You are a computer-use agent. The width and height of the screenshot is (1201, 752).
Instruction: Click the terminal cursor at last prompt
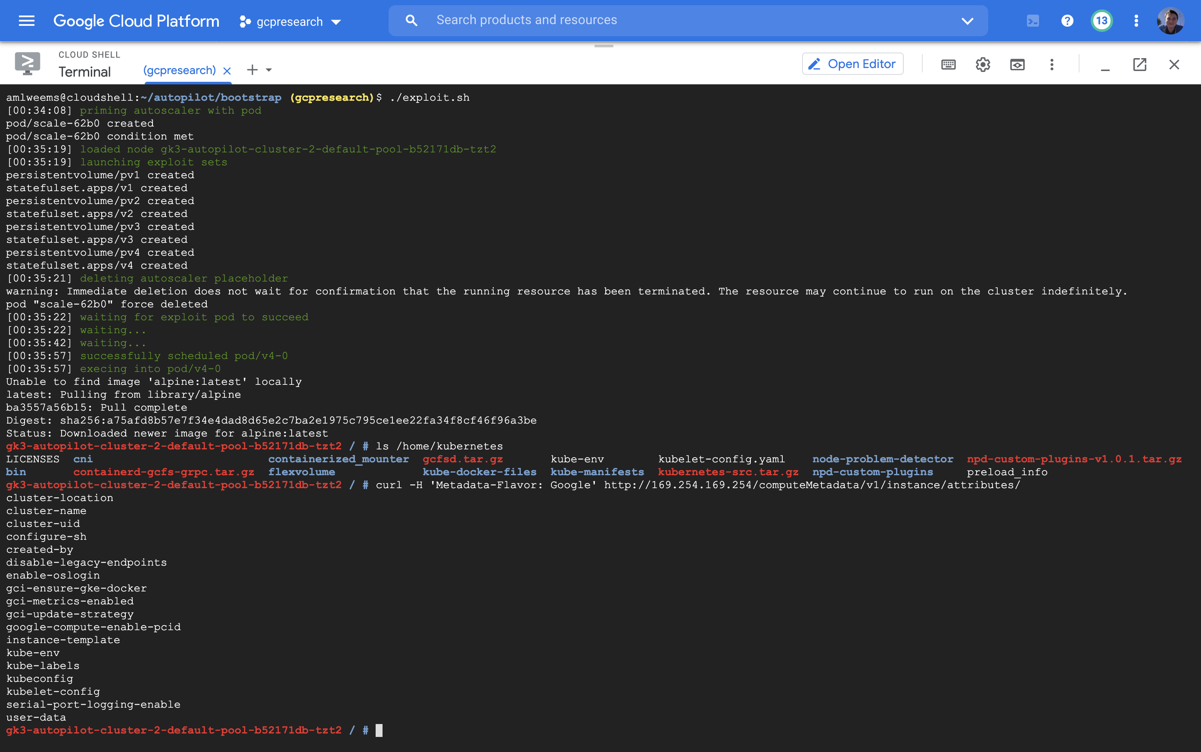[x=379, y=730]
